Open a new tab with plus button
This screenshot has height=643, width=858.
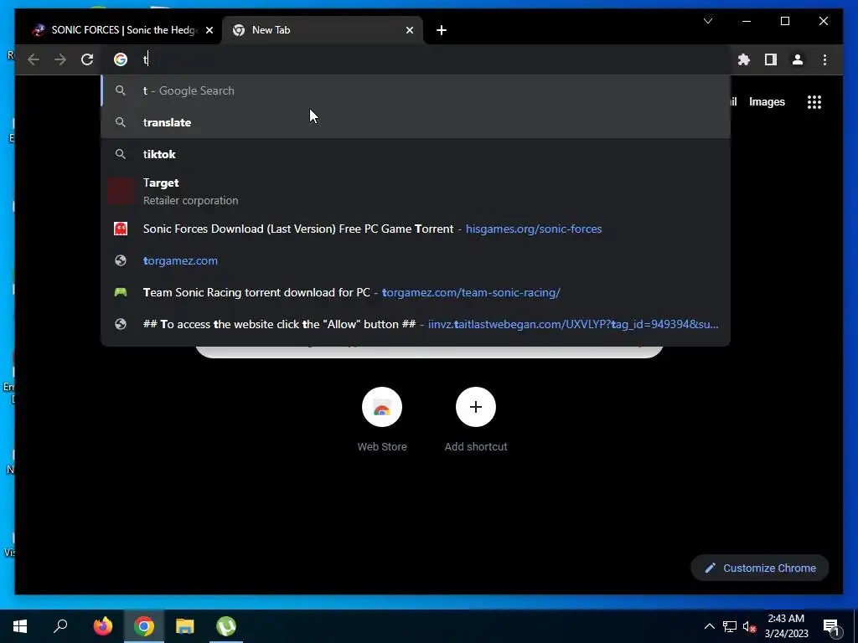pos(442,30)
